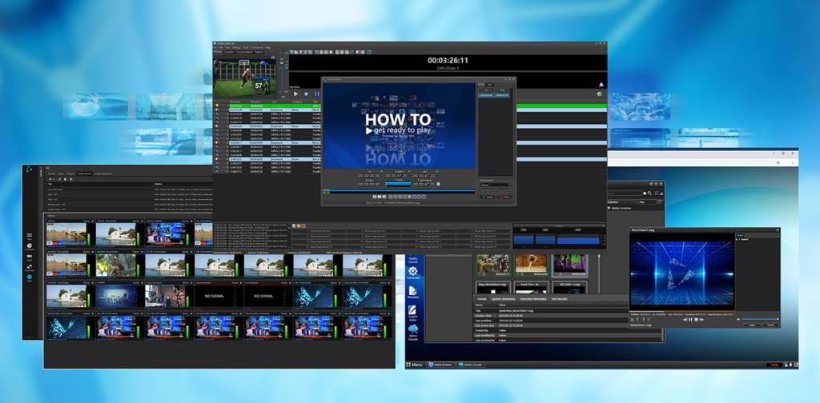Click Show logo preset 1 button

coord(319,231)
